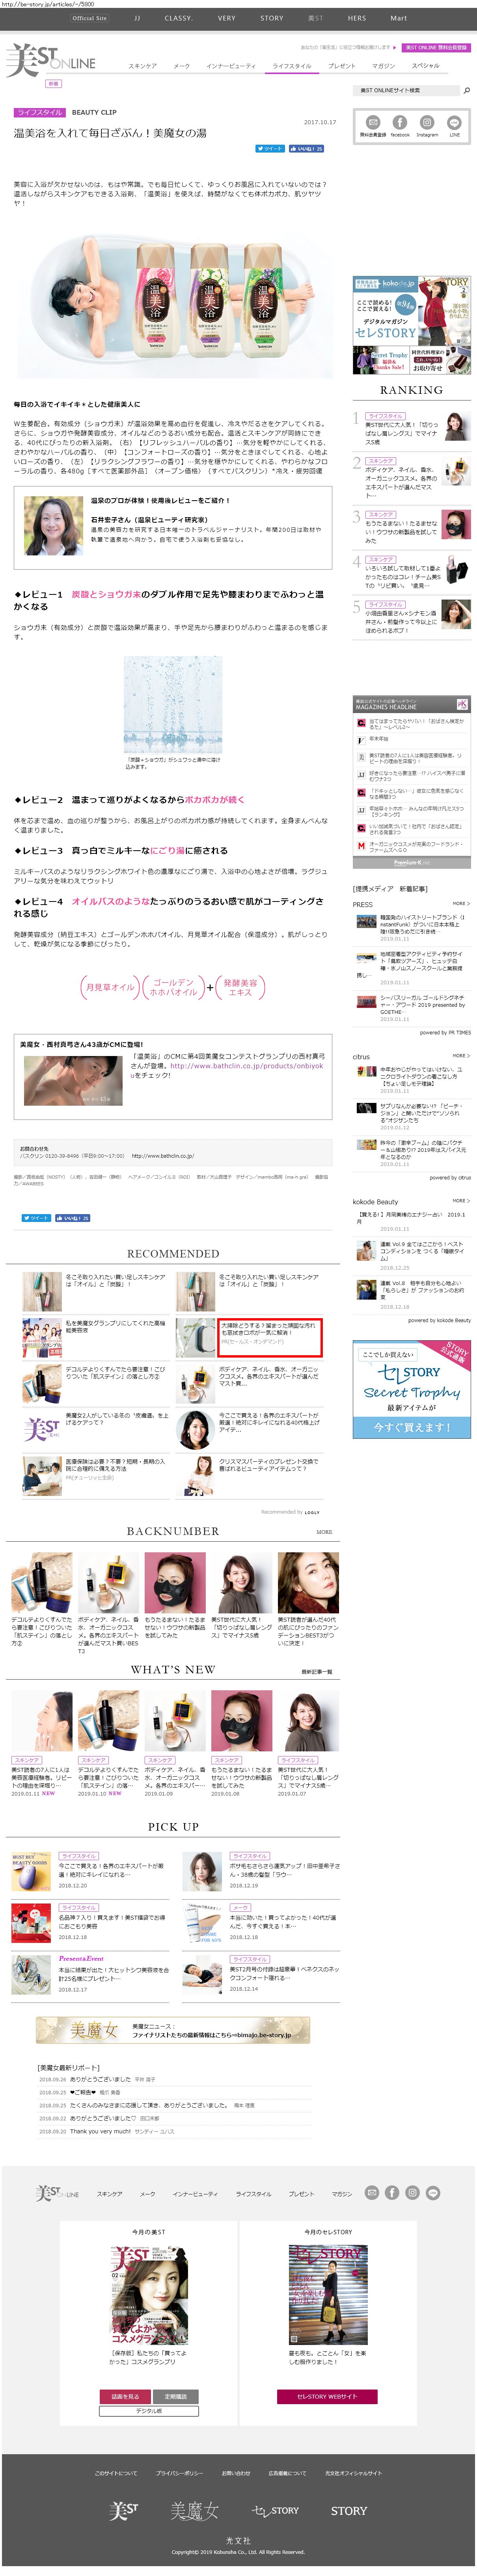Click footer link お問い合わせ
The width and height of the screenshot is (477, 2576).
tap(236, 2473)
